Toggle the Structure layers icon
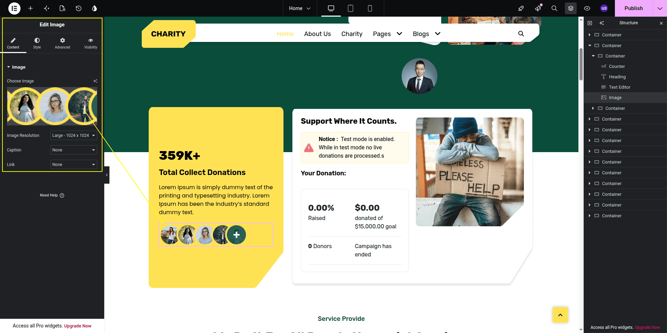667x333 pixels. coord(571,8)
